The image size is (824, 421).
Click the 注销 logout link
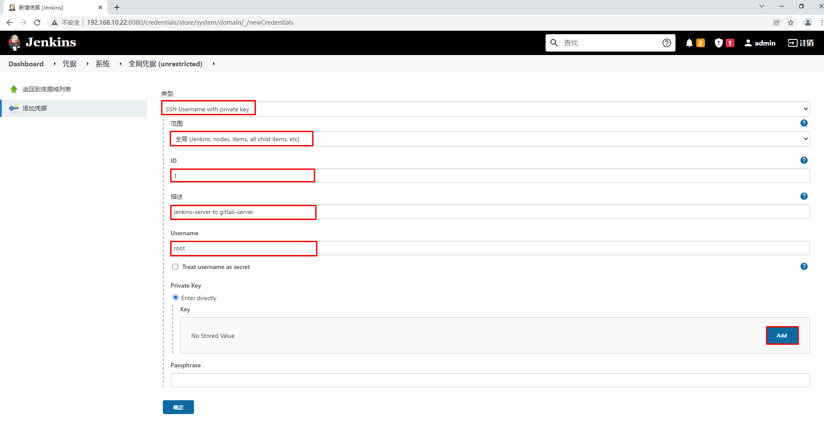point(801,43)
